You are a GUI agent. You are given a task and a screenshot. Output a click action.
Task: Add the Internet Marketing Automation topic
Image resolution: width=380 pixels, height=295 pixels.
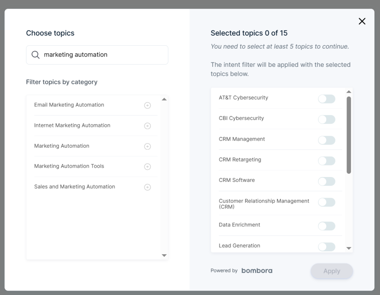[147, 126]
